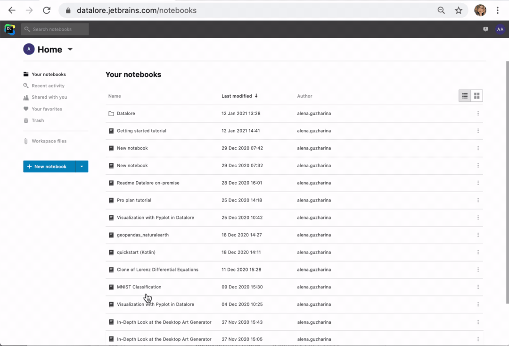
Task: Open quickstart (Kotlin) notebook
Action: click(x=136, y=252)
